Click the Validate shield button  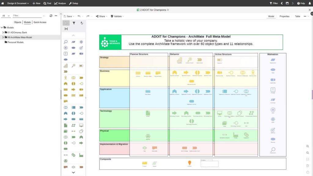[117, 16]
